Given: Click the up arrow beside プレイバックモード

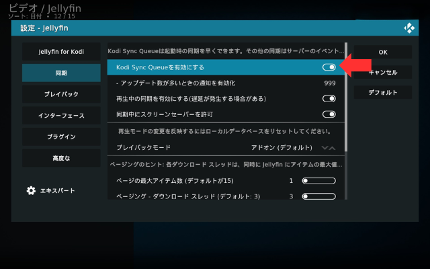Looking at the screenshot, I should point(332,147).
